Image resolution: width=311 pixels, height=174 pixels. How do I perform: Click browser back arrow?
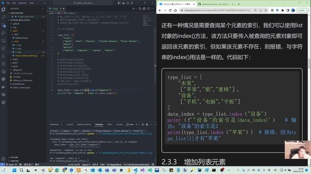(160, 10)
